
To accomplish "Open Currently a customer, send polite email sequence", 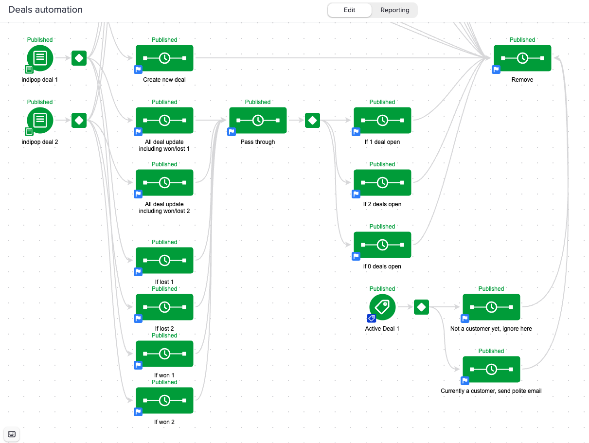I will (x=491, y=370).
